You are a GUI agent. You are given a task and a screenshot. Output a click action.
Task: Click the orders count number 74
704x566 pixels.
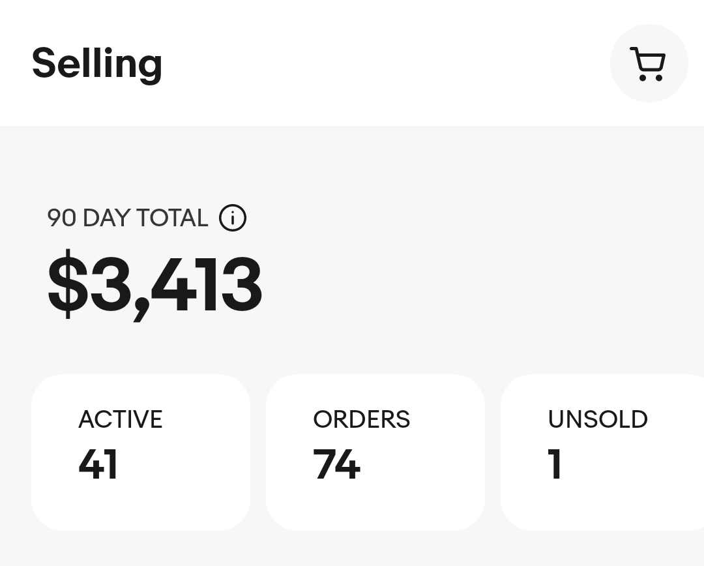coord(336,464)
